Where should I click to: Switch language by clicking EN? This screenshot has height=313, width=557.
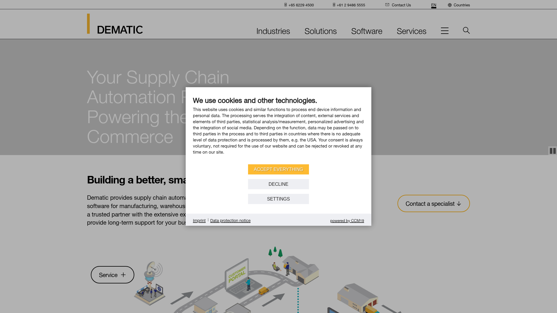pos(433,5)
